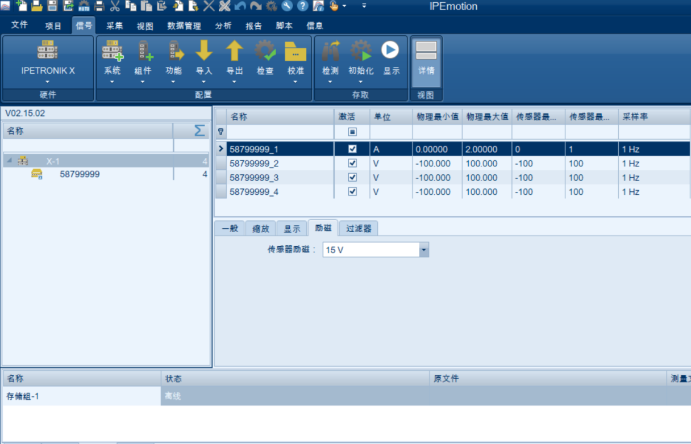Open the 显示 properties tab
Image resolution: width=691 pixels, height=444 pixels.
coord(292,229)
